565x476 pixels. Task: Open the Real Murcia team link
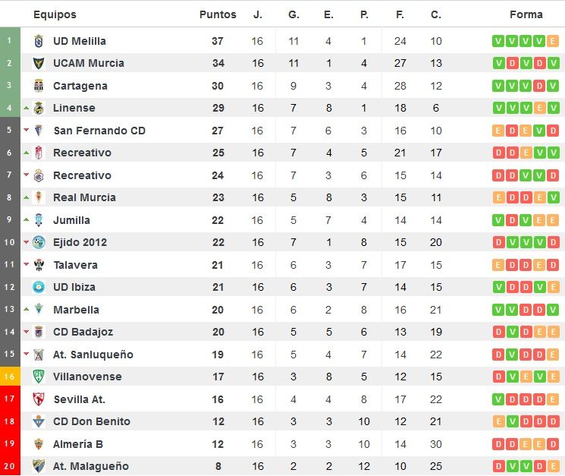coord(84,197)
